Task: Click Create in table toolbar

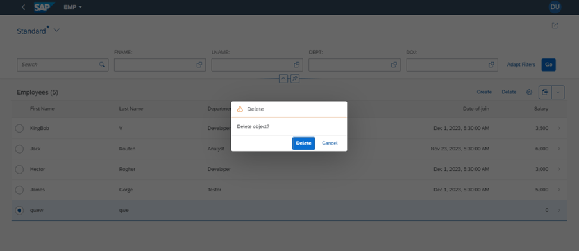Action: (484, 92)
